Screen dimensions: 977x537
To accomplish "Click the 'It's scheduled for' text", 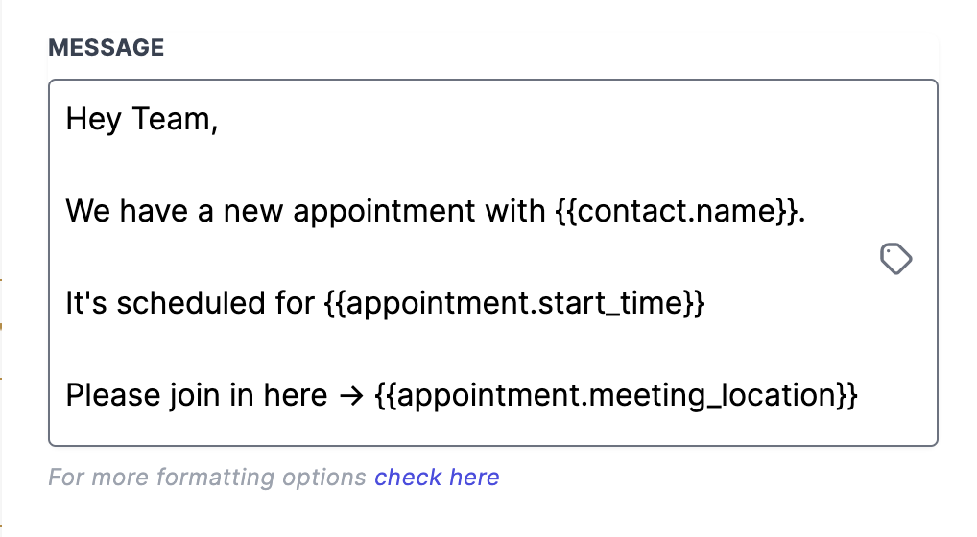I will 190,303.
